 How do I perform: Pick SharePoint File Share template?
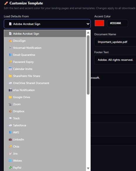tap(45, 76)
